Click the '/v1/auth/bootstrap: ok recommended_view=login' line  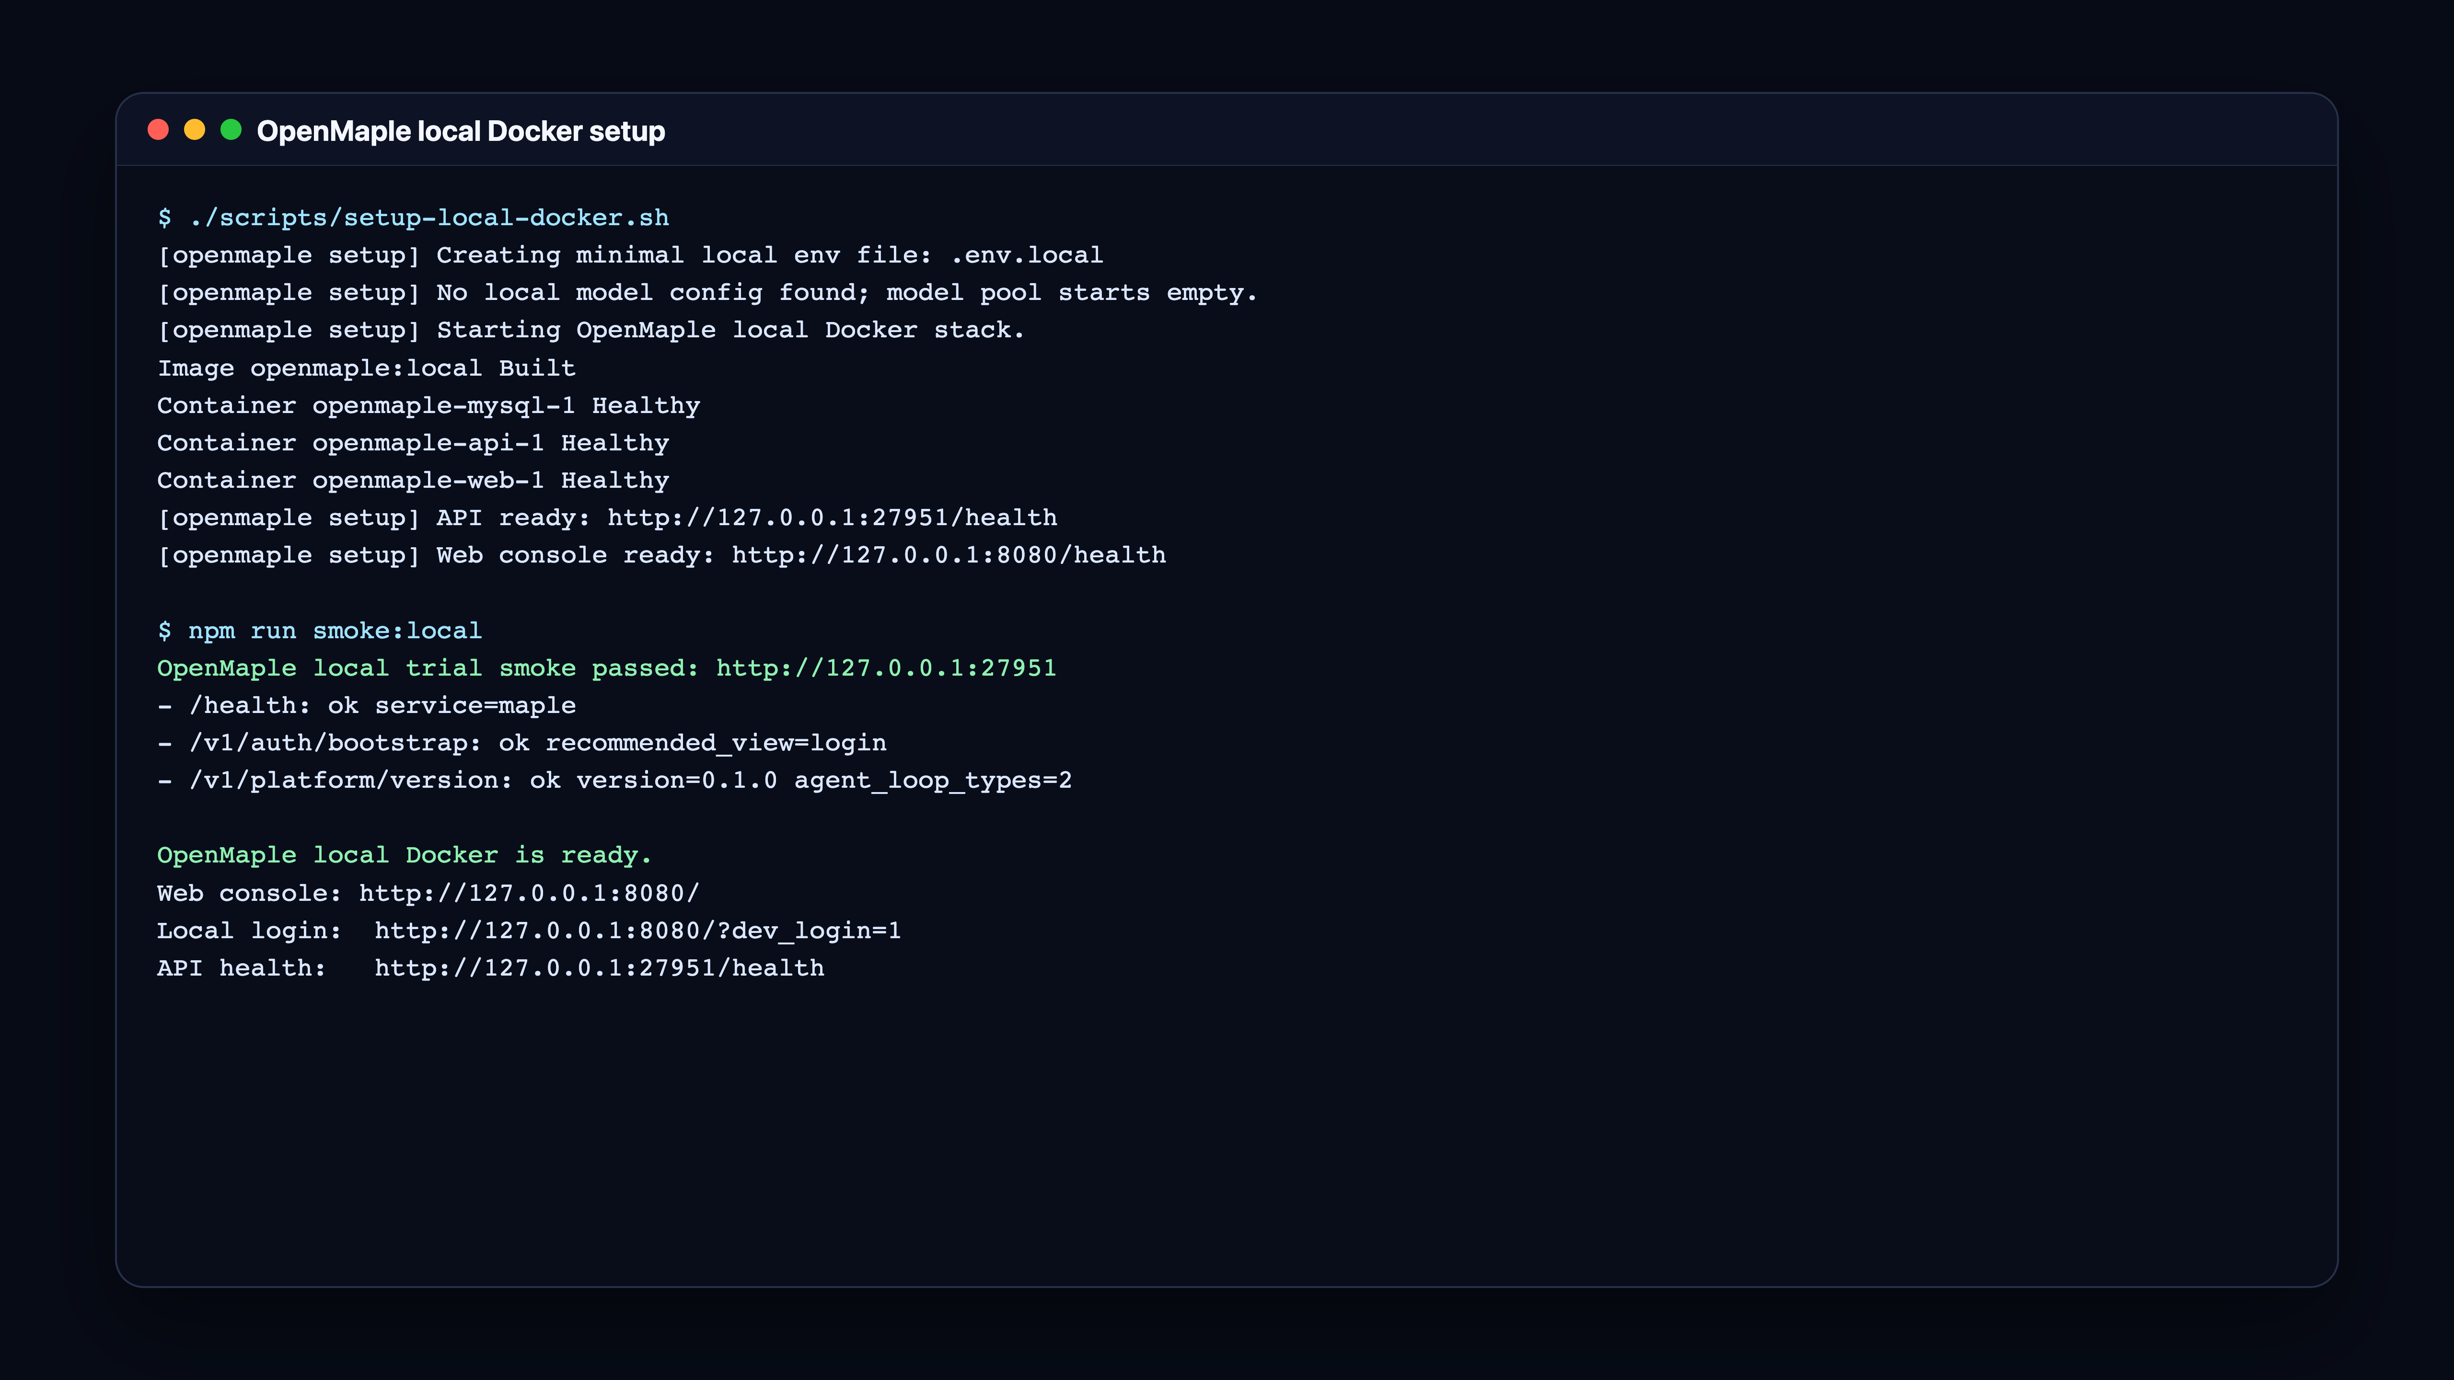tap(522, 743)
